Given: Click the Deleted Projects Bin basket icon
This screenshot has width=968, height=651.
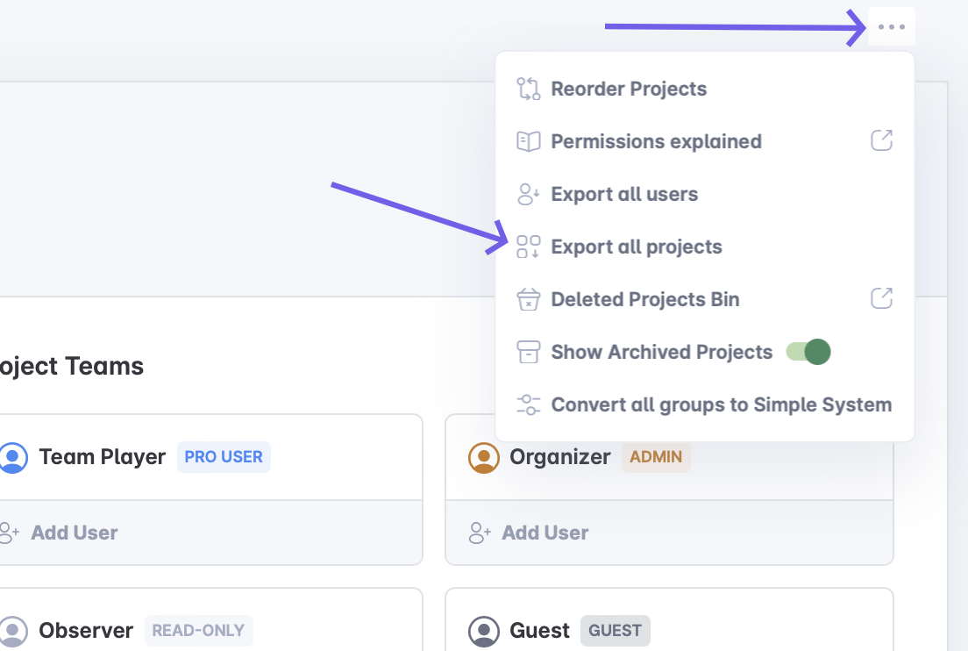Looking at the screenshot, I should (x=528, y=299).
